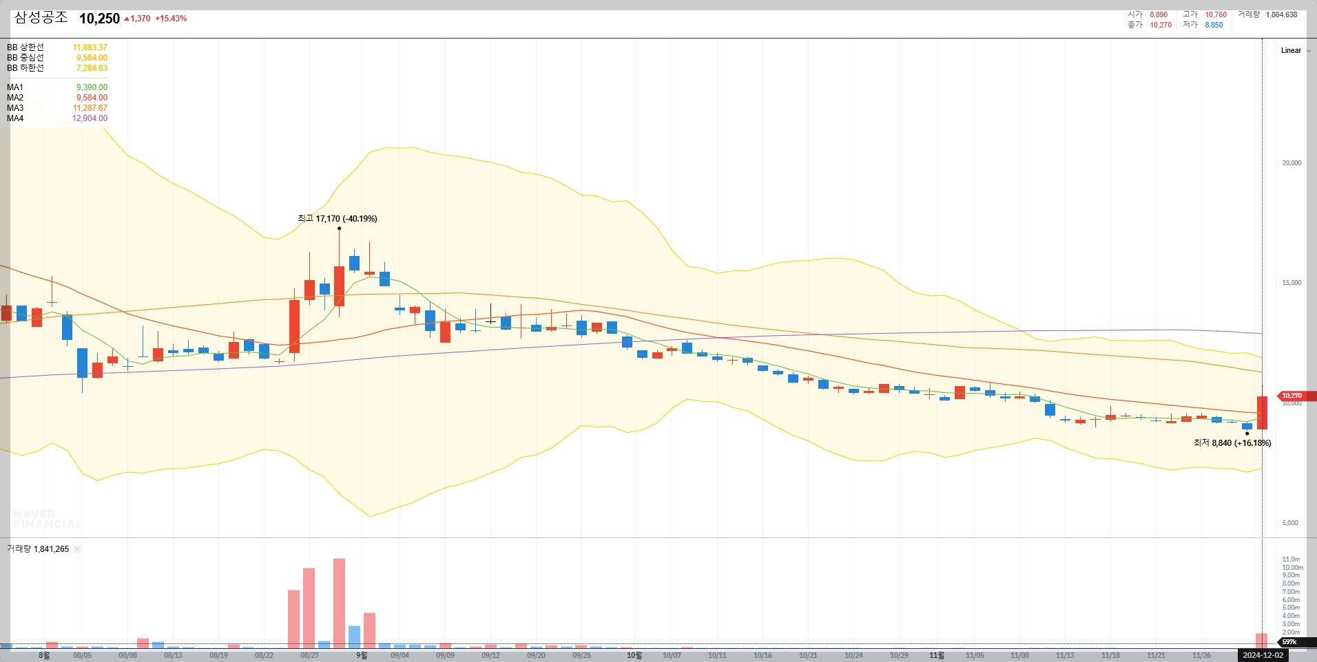This screenshot has width=1317, height=662.
Task: Click the 고가 10,760 high price
Action: tap(1205, 14)
